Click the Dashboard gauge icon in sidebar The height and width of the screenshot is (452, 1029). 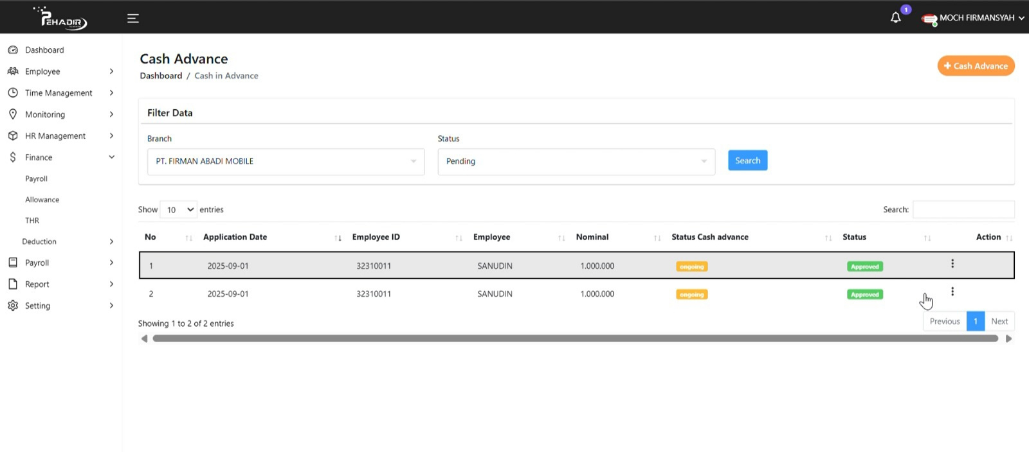(x=13, y=50)
